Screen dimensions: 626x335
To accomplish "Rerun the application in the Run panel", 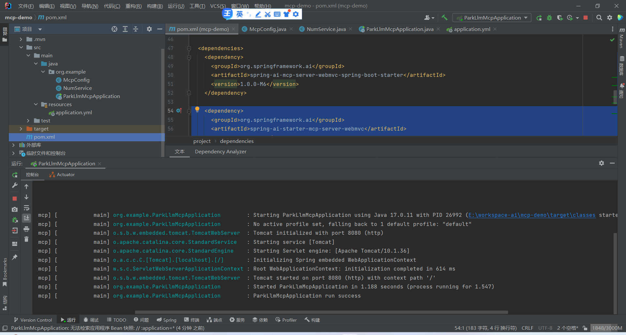I will pos(15,175).
